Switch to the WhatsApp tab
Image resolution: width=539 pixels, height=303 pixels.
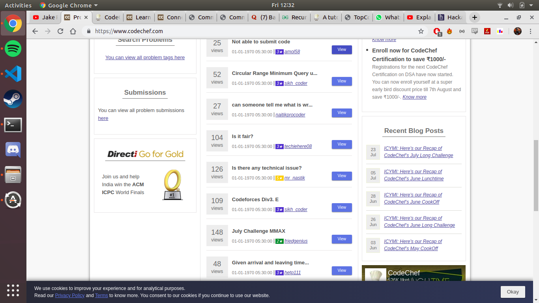(x=388, y=17)
